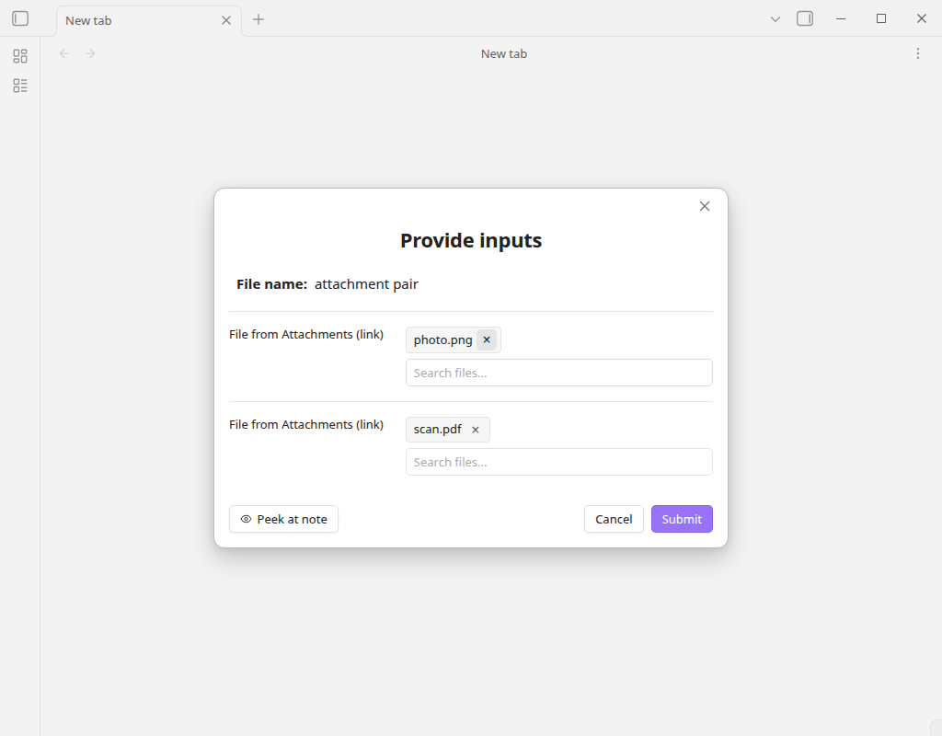Select the photo.png file chip
The height and width of the screenshot is (736, 942).
point(442,340)
